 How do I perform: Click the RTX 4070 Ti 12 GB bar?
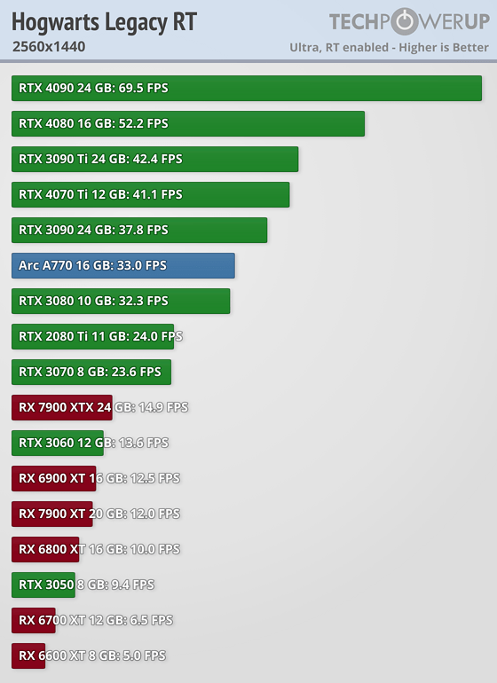tap(150, 195)
